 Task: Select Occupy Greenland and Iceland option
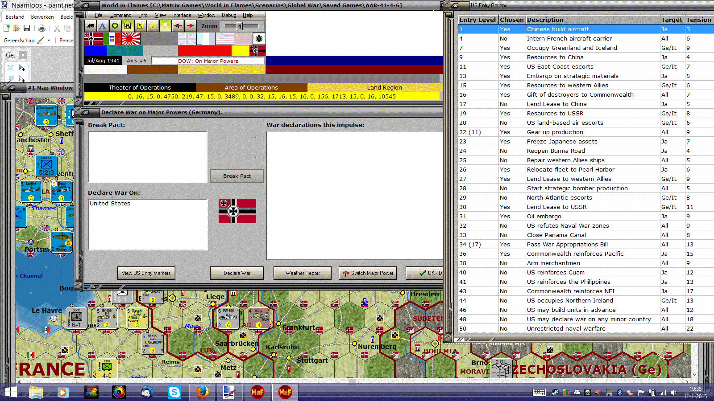coord(586,48)
